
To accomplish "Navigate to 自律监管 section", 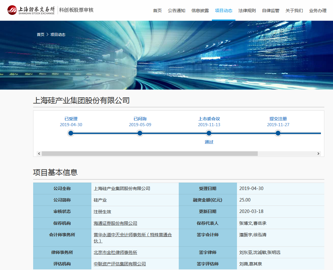I will [x=271, y=11].
